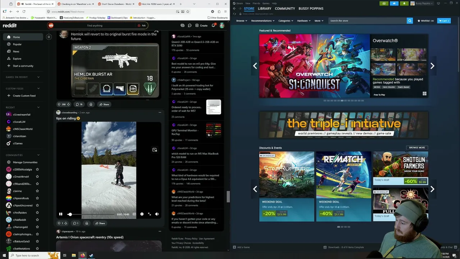Viewport: 460px width, 259px height.
Task: Open Steam LIBRARY tab
Action: click(x=264, y=8)
